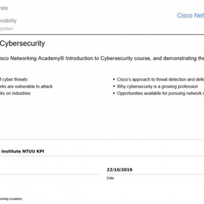This screenshot has height=204, width=204.
Task: Click the 'pletion' gray header text
Action: tap(7, 29)
